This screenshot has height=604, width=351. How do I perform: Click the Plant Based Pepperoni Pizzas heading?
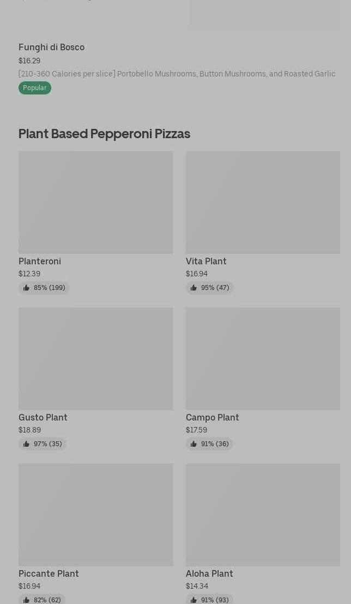104,134
